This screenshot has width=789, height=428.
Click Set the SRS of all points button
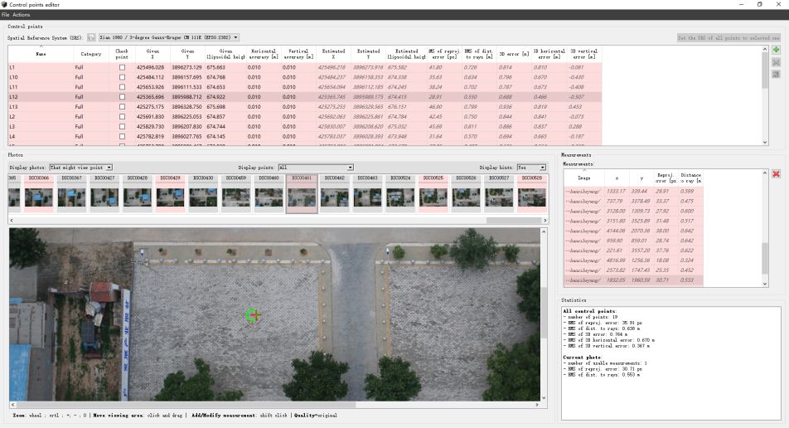tap(728, 37)
